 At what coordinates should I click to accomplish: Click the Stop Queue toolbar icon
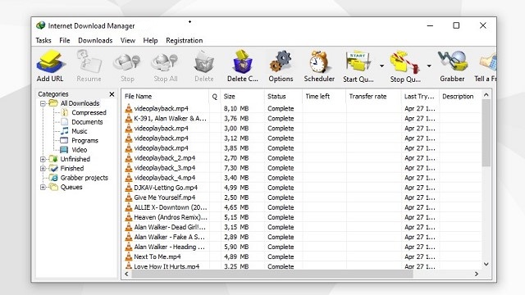click(404, 62)
